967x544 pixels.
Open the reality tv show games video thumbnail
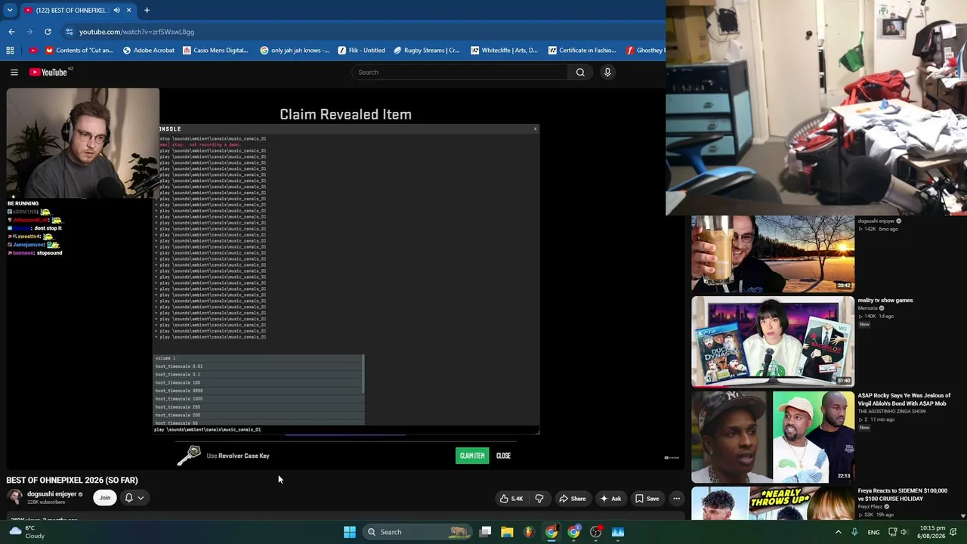(x=773, y=342)
